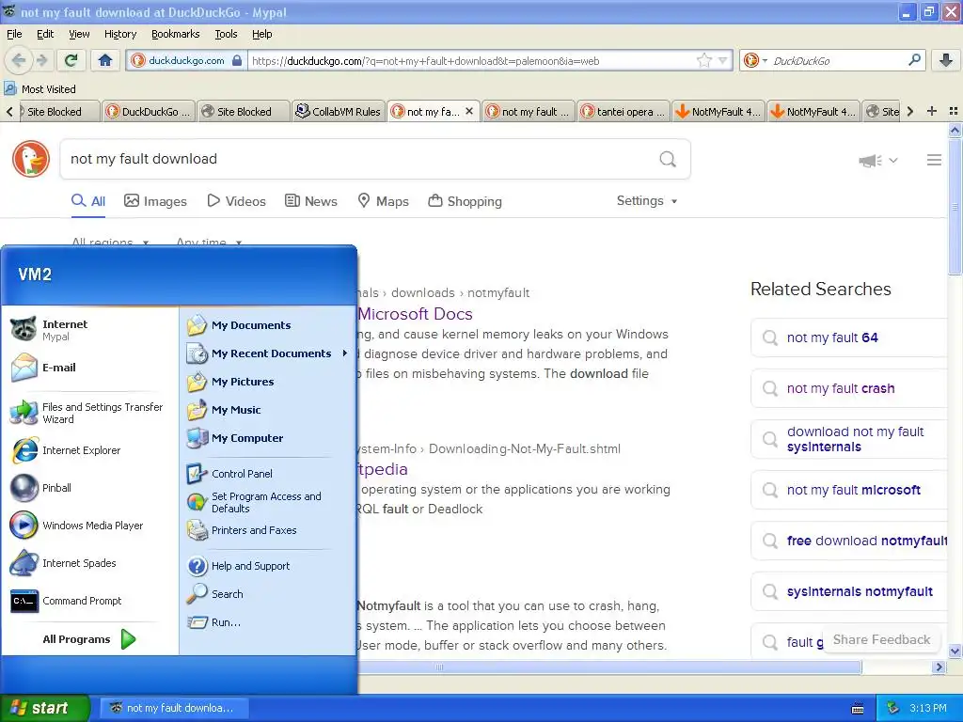The image size is (963, 722).
Task: Bookmark this page with the star icon
Action: 704,60
